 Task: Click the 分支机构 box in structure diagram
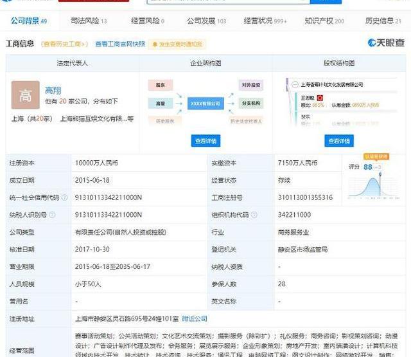coord(251,103)
